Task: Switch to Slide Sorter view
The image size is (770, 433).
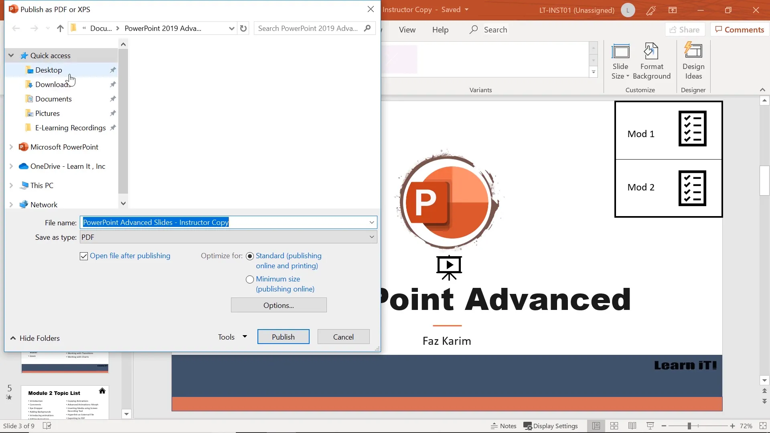Action: tap(614, 426)
